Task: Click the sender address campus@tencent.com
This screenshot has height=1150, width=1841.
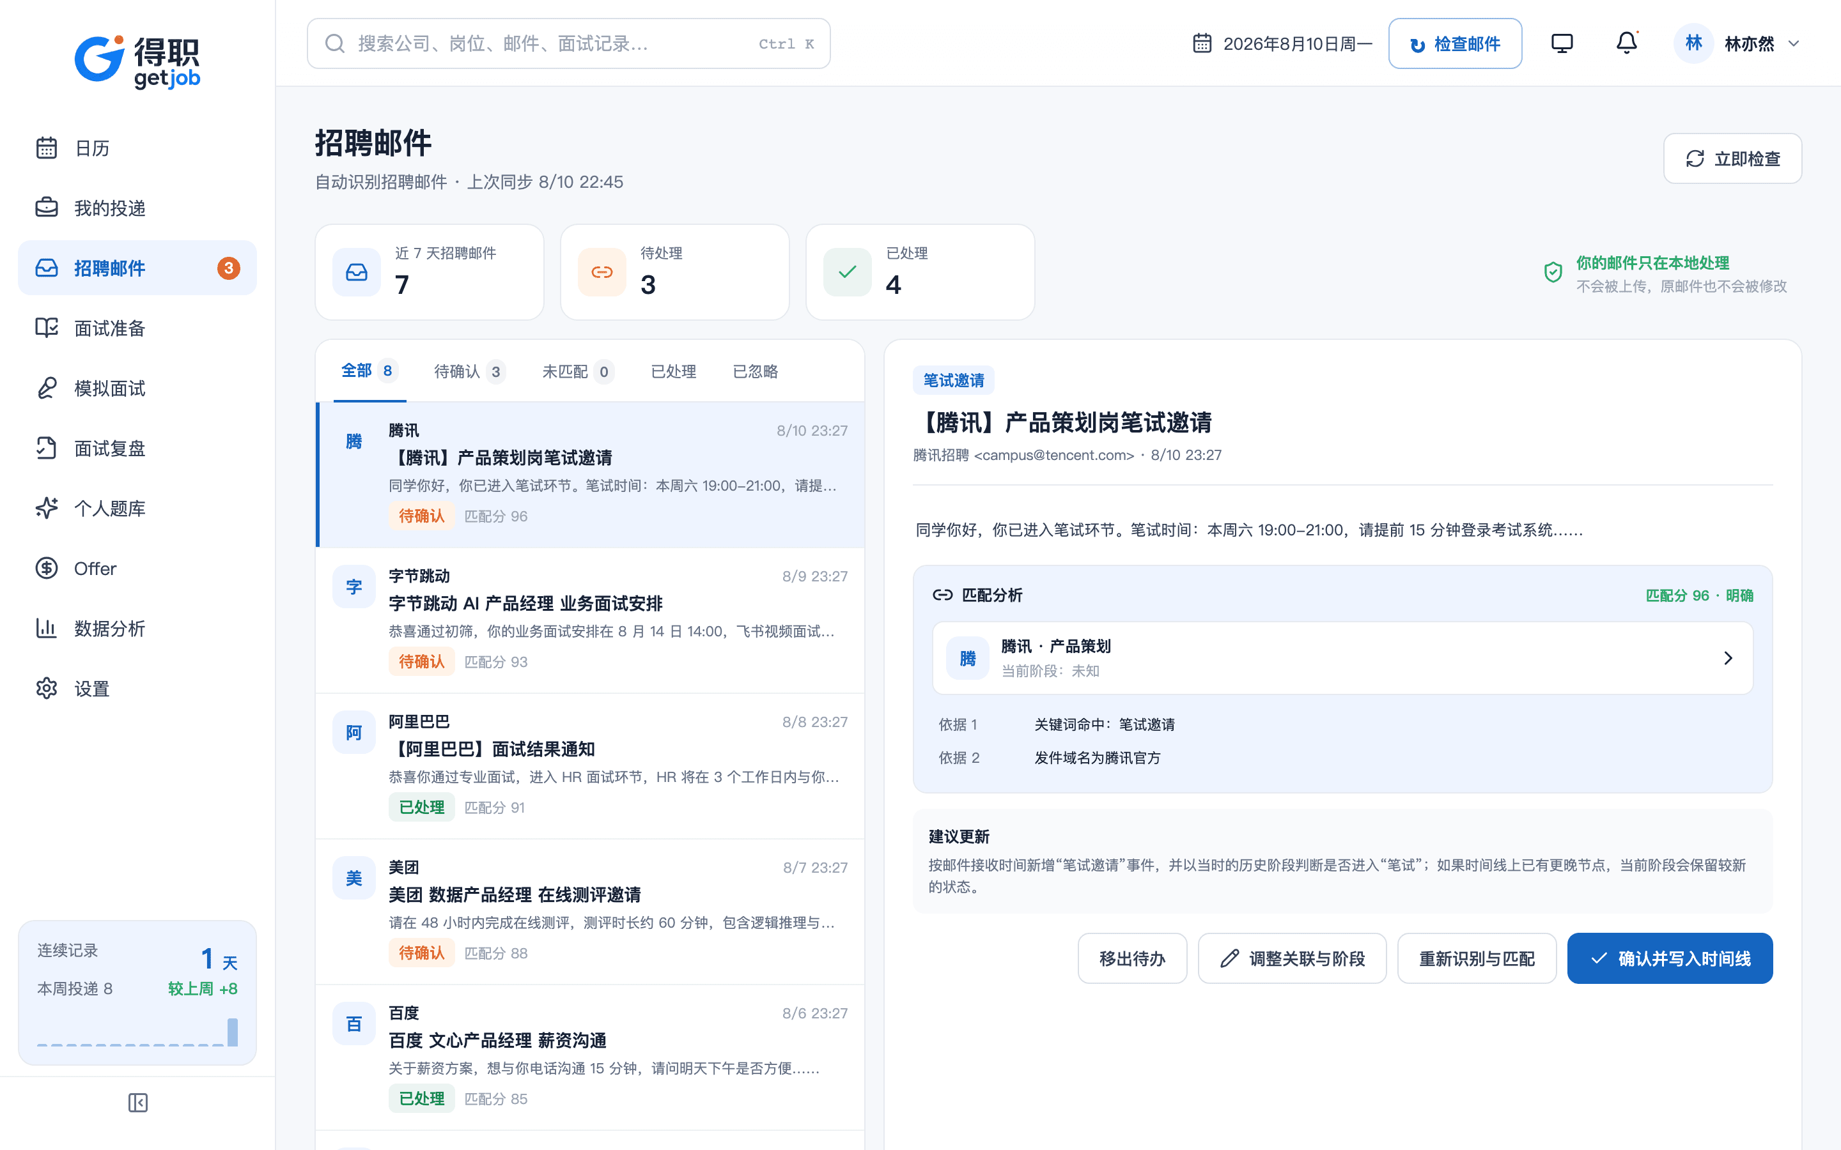Action: point(1054,455)
